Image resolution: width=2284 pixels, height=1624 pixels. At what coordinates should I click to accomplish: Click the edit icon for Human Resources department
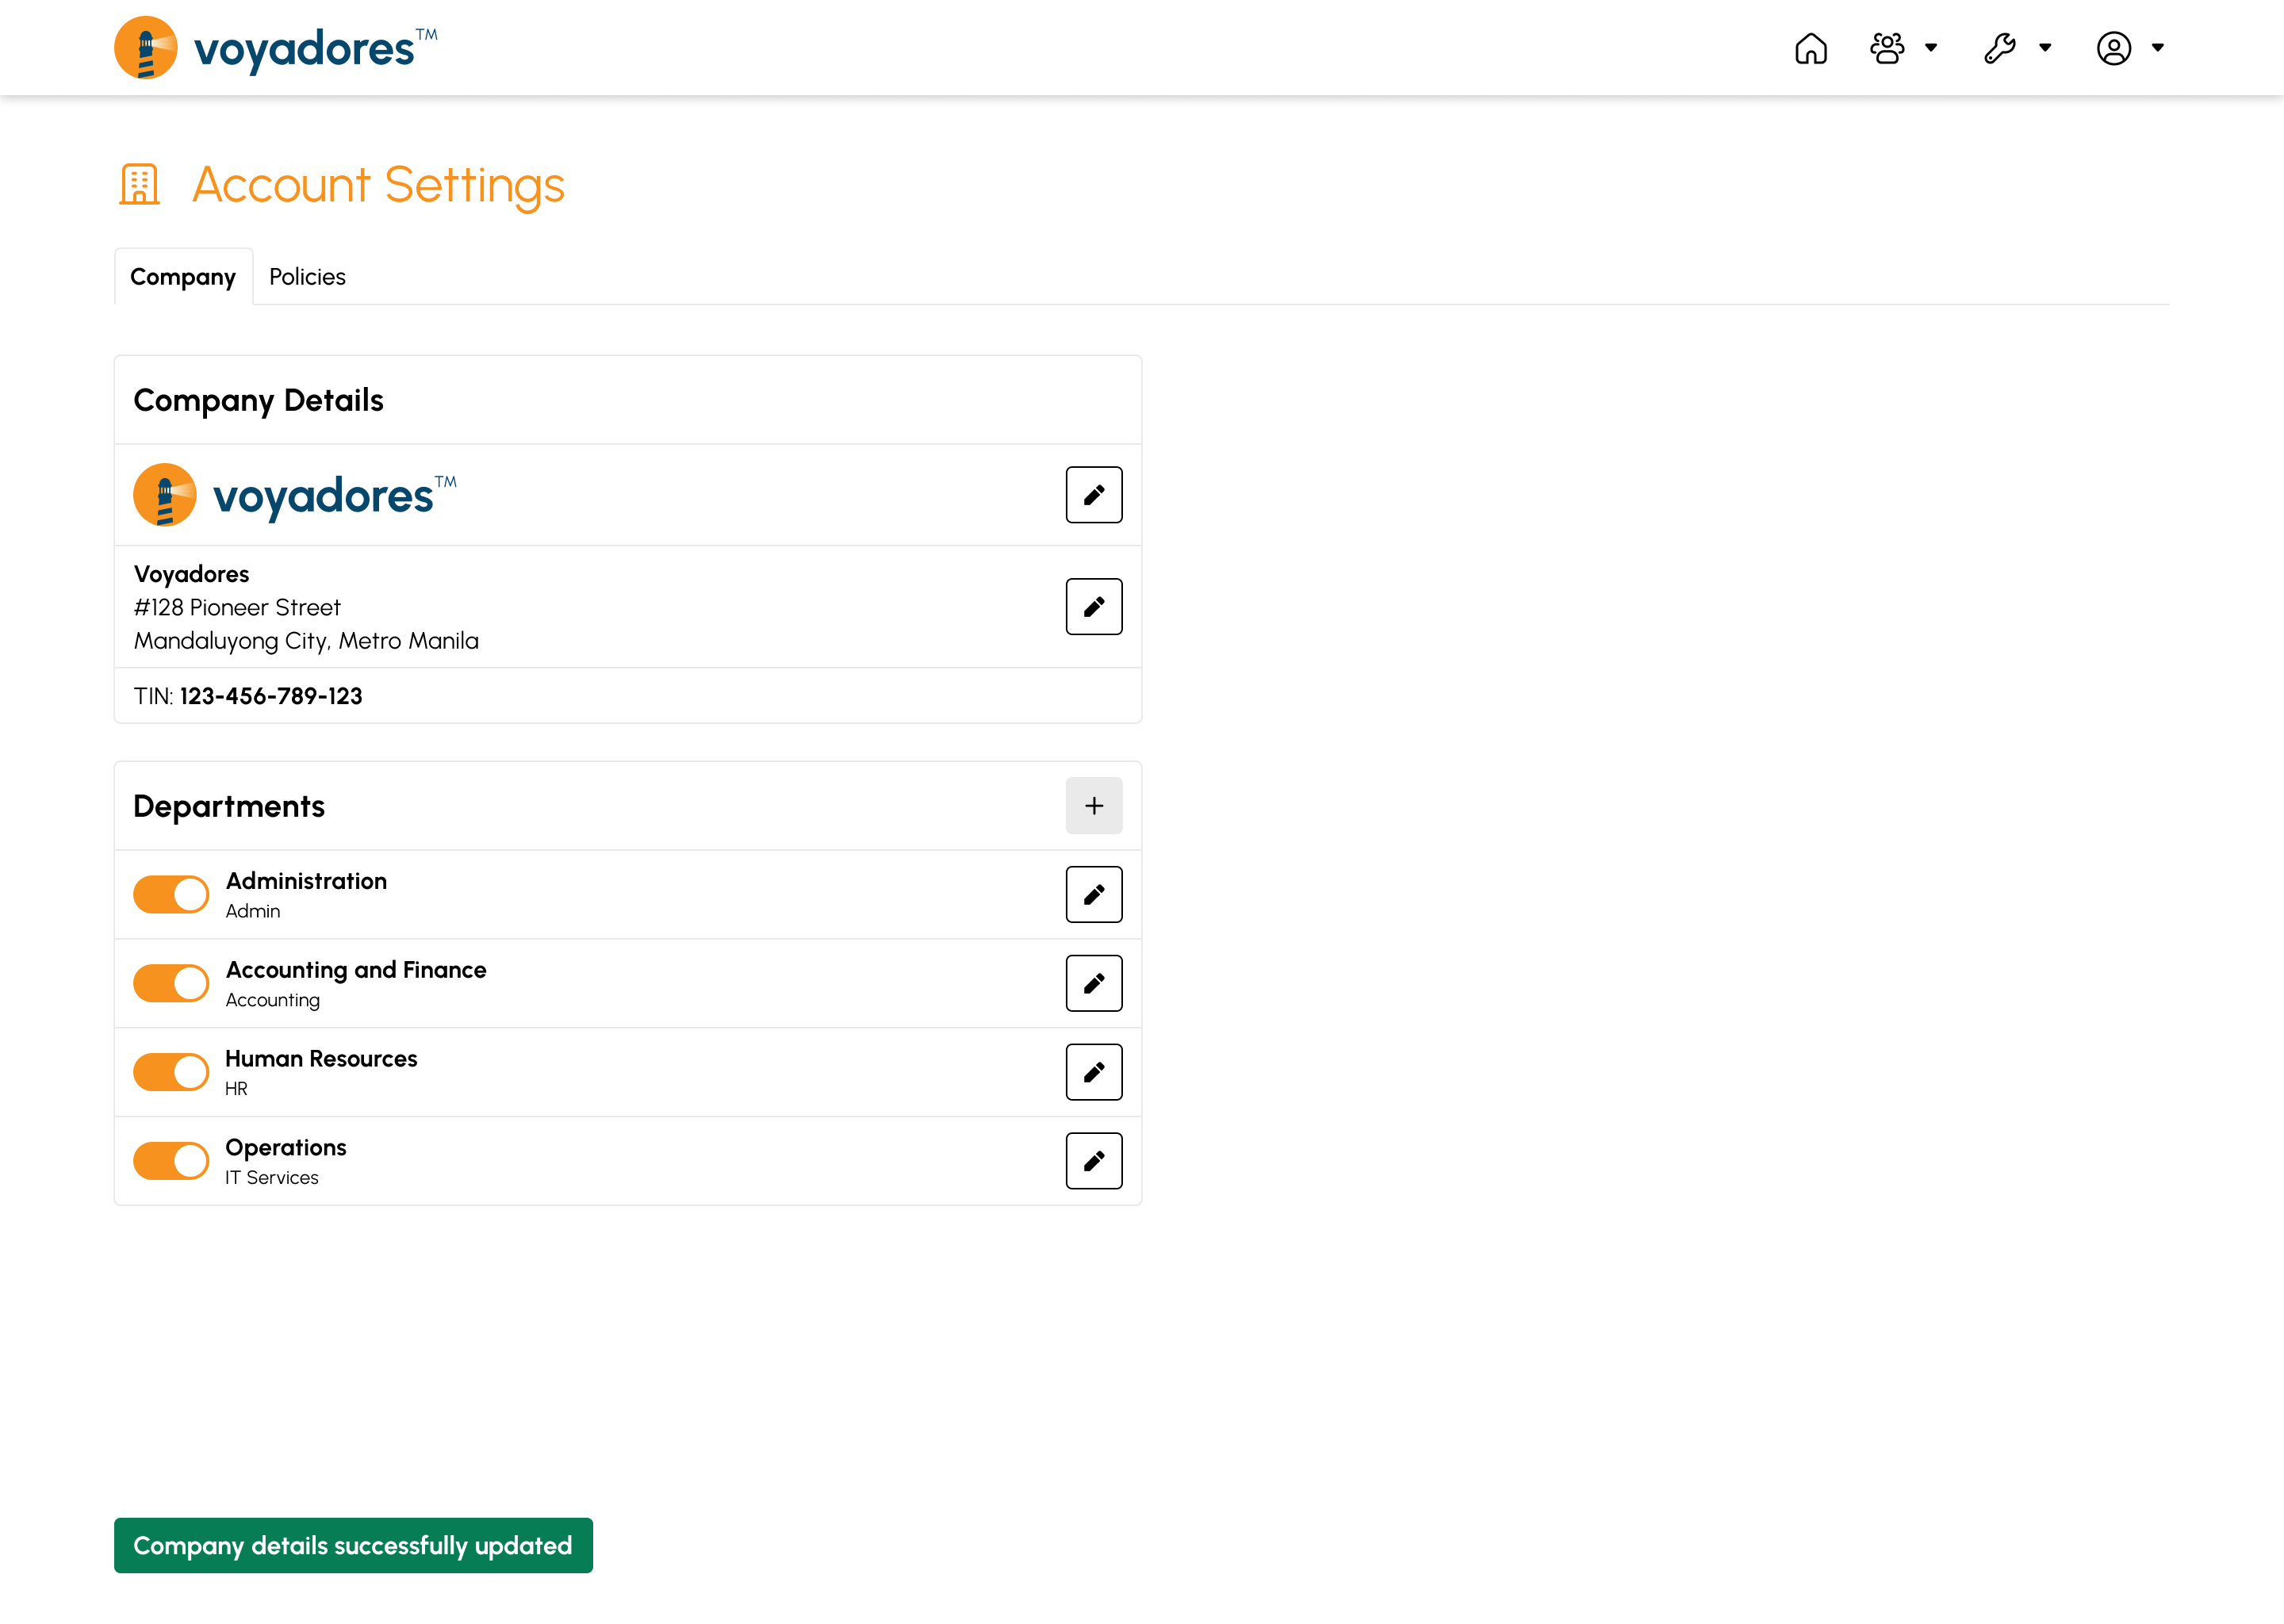click(x=1093, y=1071)
